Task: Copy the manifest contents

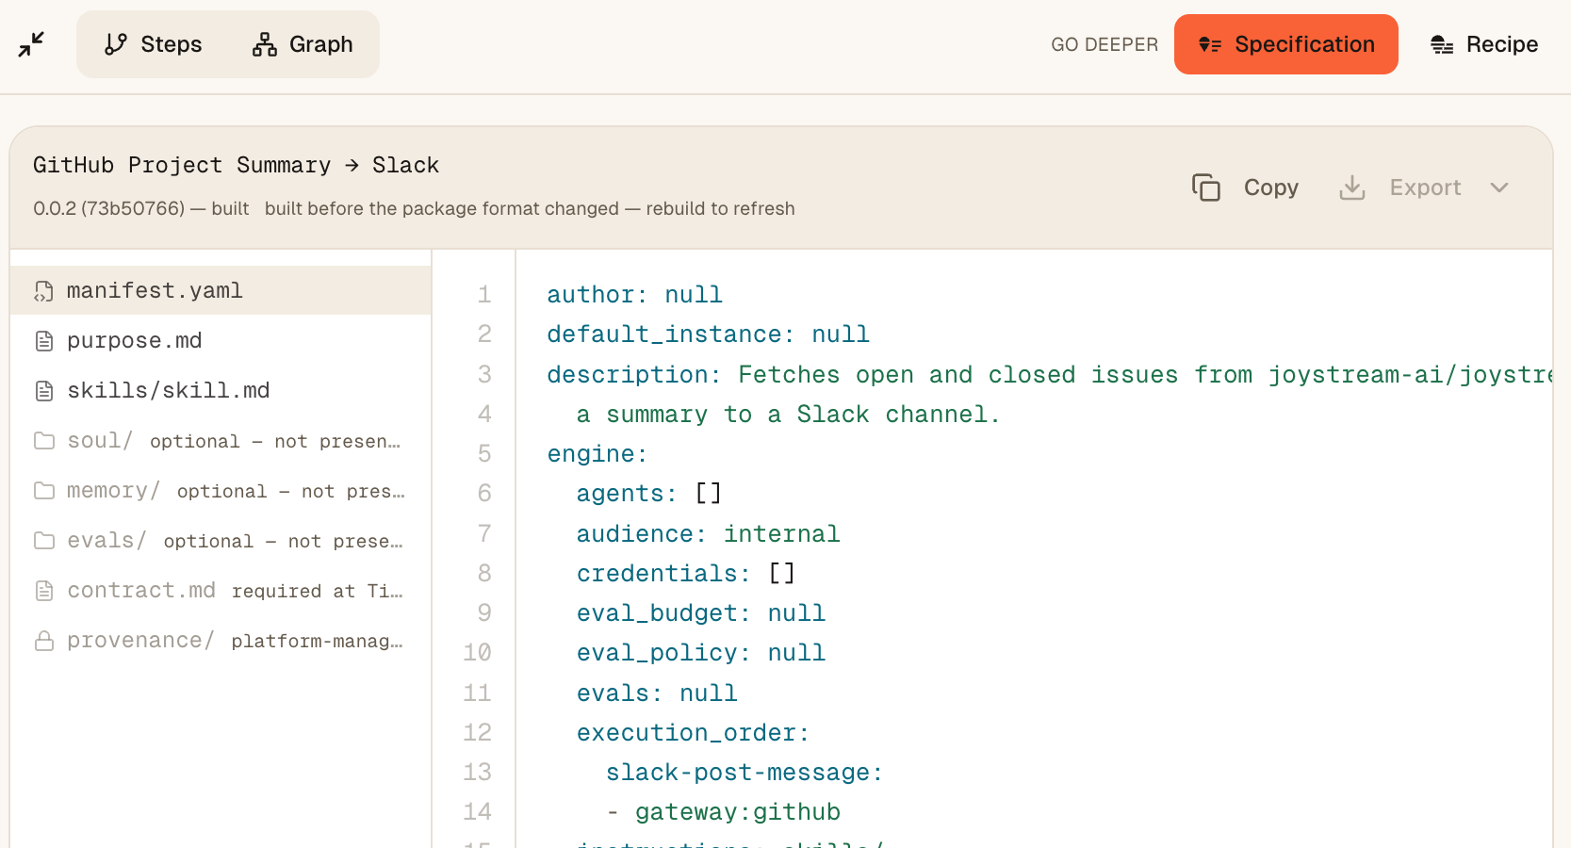Action: 1245,188
